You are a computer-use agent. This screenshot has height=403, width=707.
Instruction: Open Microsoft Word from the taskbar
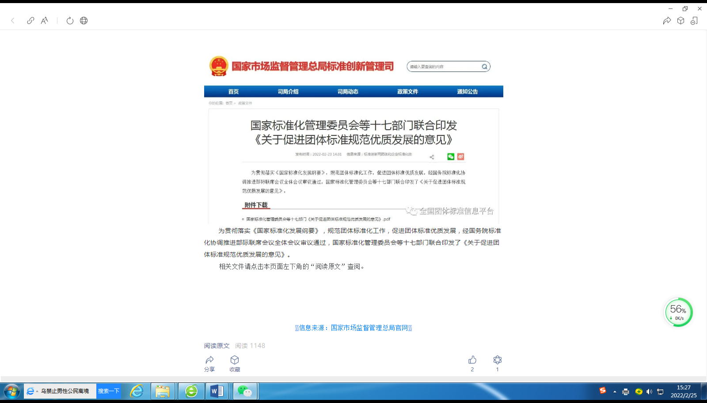tap(217, 391)
